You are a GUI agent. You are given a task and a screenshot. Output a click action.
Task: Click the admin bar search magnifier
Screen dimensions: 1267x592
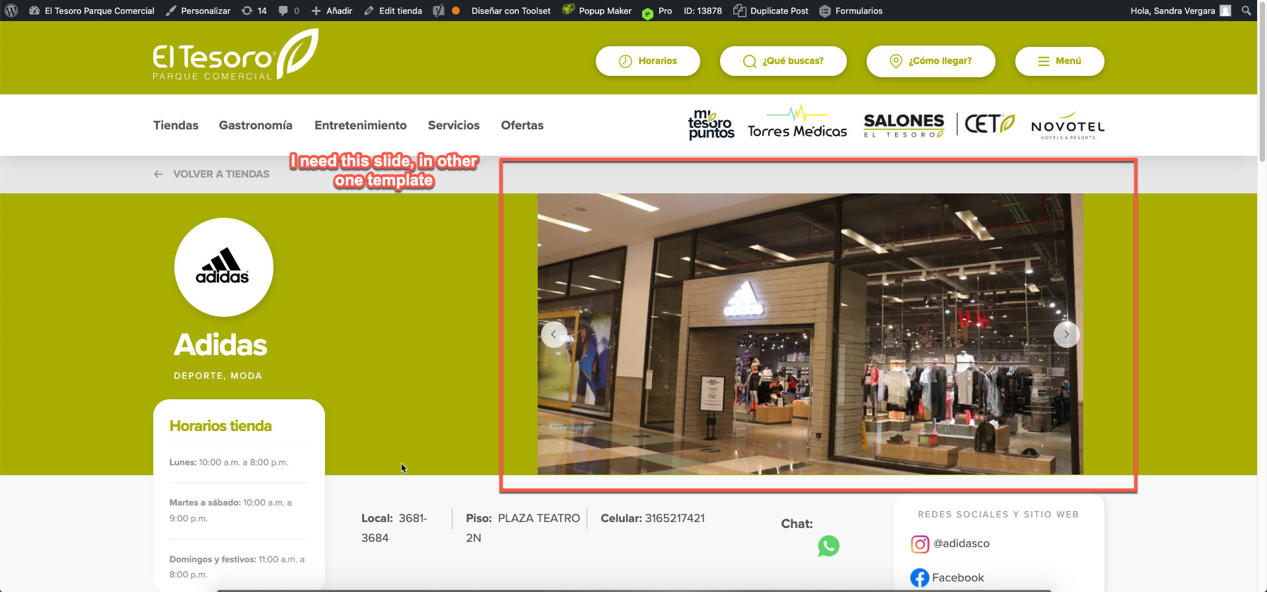pyautogui.click(x=1246, y=11)
